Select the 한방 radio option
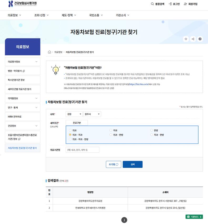 point(152,130)
